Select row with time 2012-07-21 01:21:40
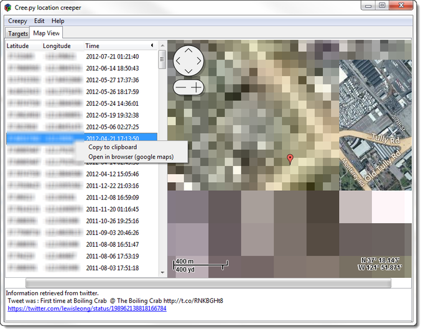This screenshot has height=332, width=423. [81, 57]
